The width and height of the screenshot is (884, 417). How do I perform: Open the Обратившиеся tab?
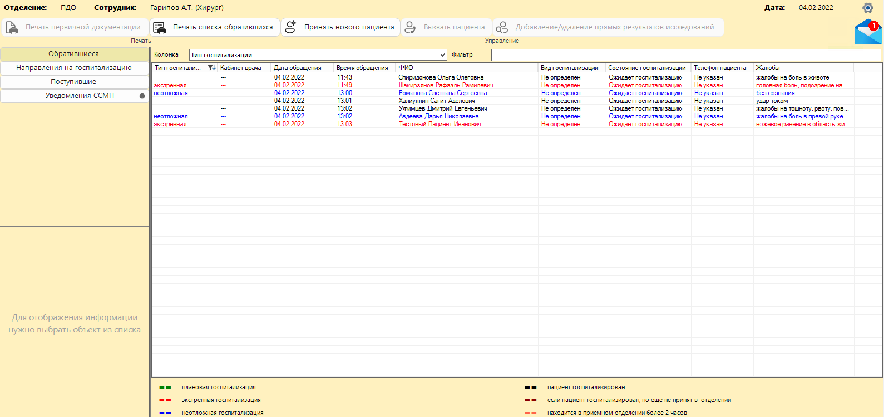tap(74, 54)
